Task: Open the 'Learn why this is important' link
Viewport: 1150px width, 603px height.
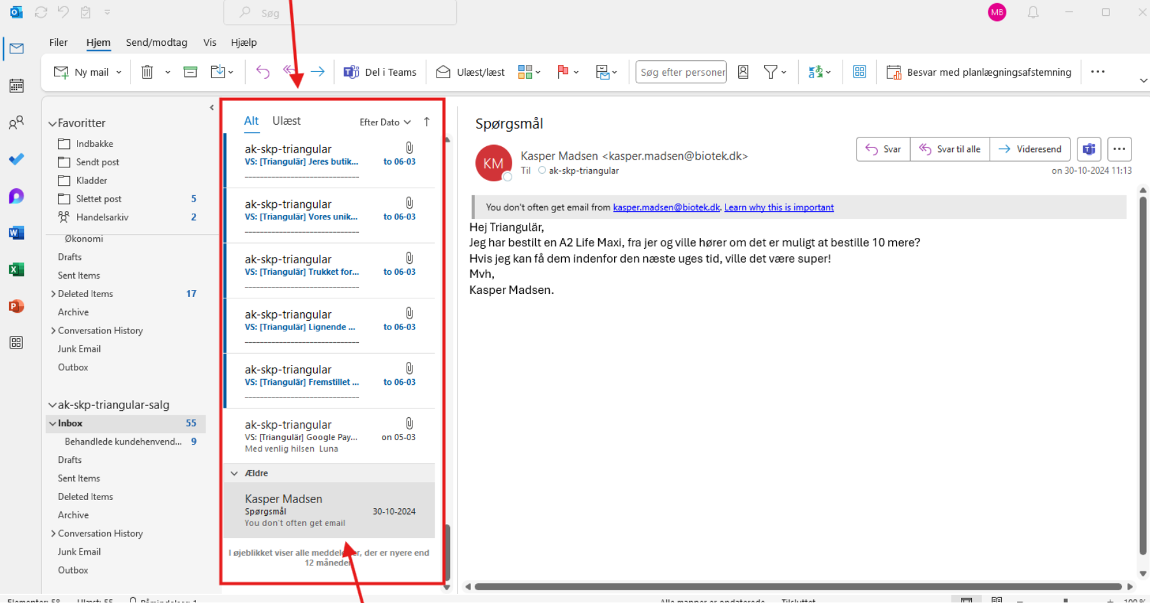Action: point(778,207)
